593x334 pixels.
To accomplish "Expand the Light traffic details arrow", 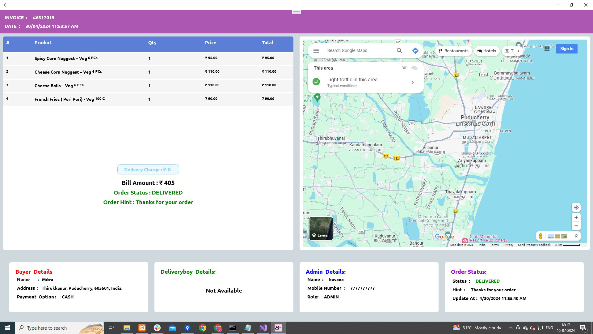I will pyautogui.click(x=412, y=82).
